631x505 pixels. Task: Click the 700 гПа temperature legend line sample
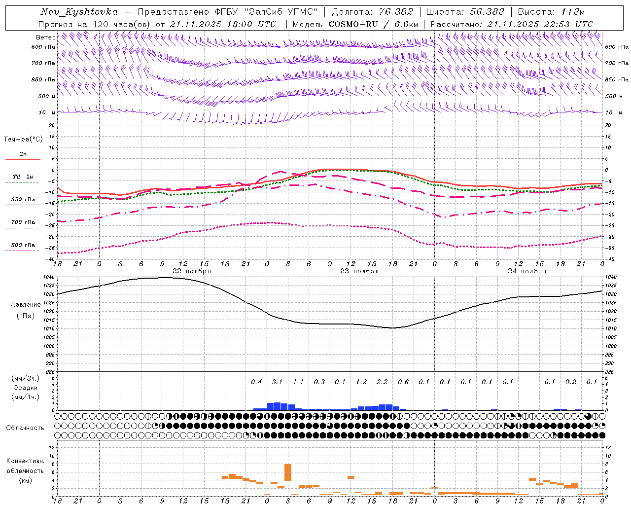[x=22, y=228]
